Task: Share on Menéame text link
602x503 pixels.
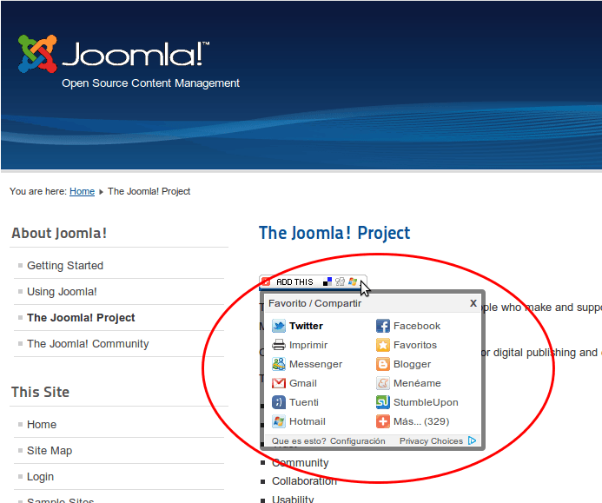Action: coord(417,383)
